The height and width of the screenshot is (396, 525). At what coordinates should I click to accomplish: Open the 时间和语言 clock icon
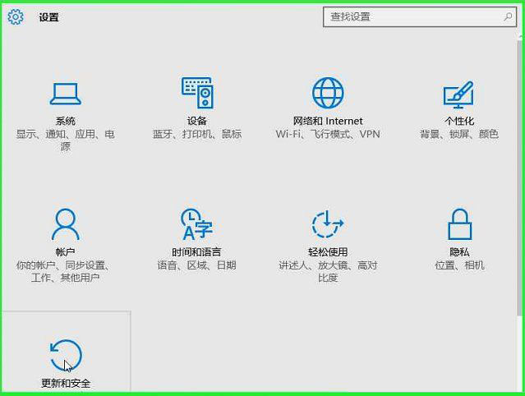pos(196,224)
